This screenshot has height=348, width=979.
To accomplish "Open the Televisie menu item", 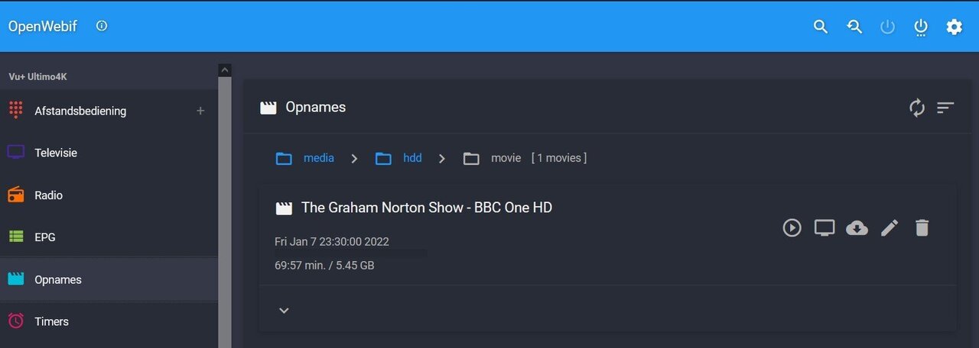I will pos(56,153).
